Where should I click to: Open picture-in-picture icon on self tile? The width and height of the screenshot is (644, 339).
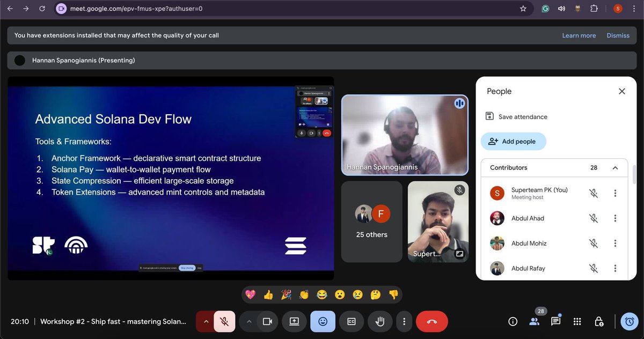pyautogui.click(x=459, y=254)
